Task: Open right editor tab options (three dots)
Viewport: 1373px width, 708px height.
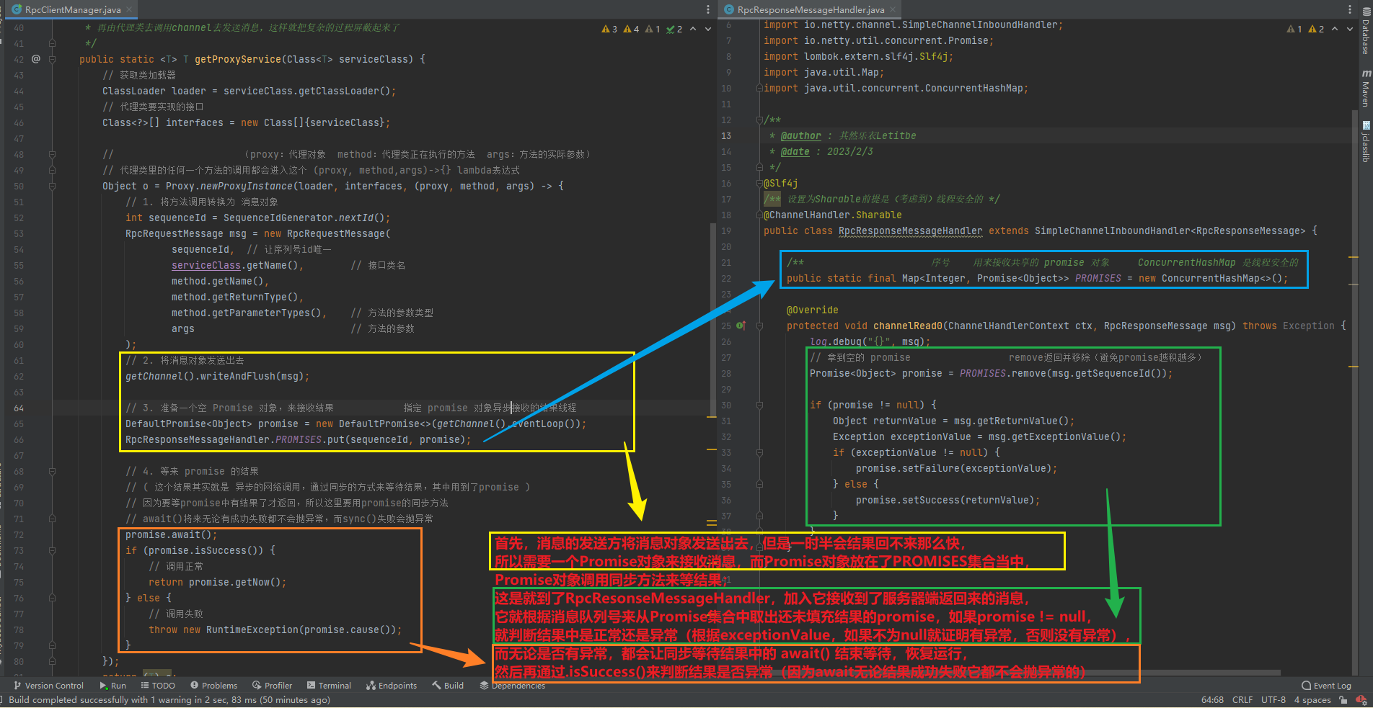Action: click(x=1350, y=9)
